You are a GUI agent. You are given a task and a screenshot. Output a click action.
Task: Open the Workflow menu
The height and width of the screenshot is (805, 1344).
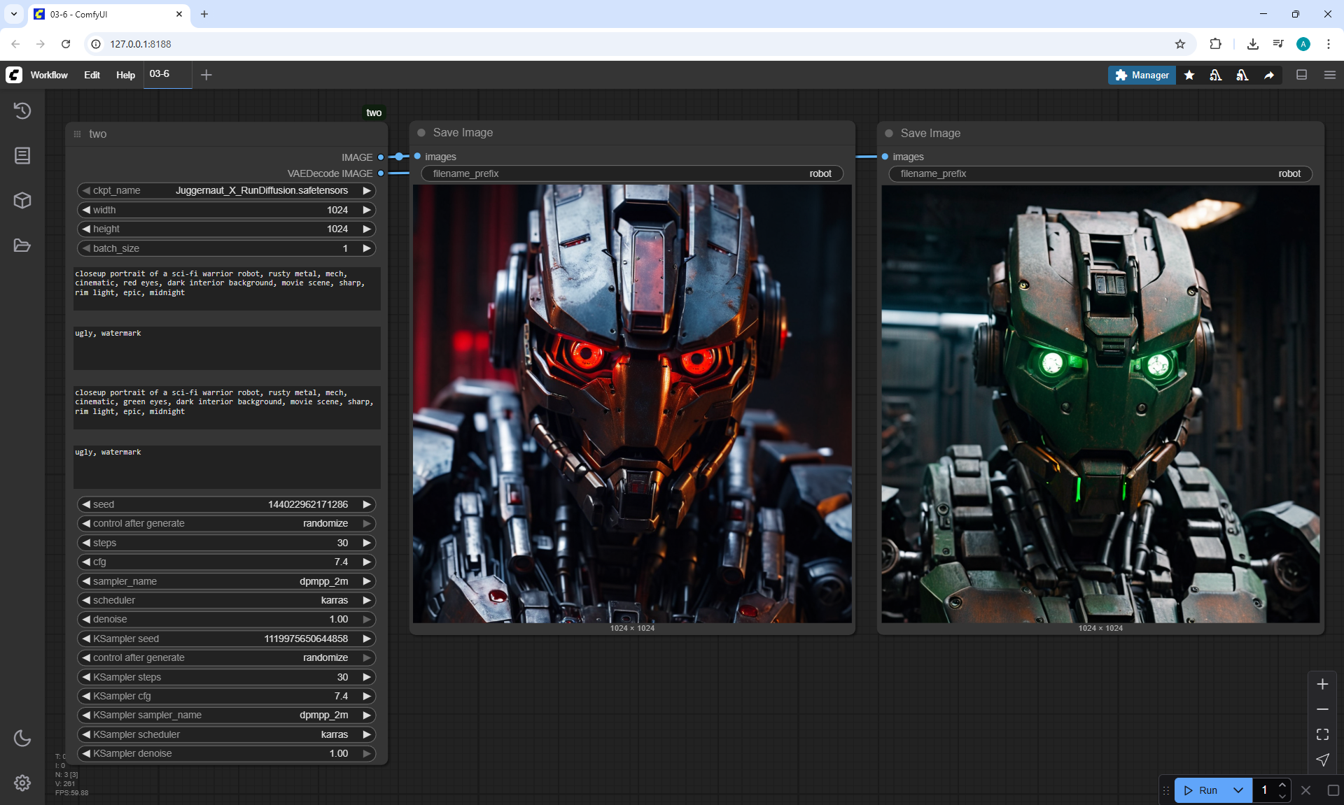49,75
